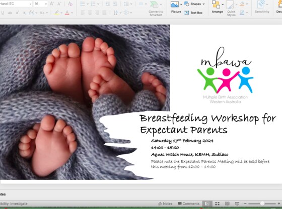
Task: Apply a numbered list
Action: pos(93,4)
